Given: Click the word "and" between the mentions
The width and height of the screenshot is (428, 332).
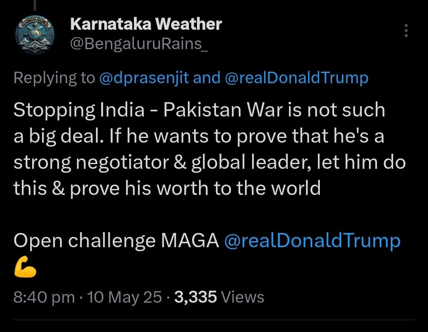Looking at the screenshot, I should coord(206,78).
